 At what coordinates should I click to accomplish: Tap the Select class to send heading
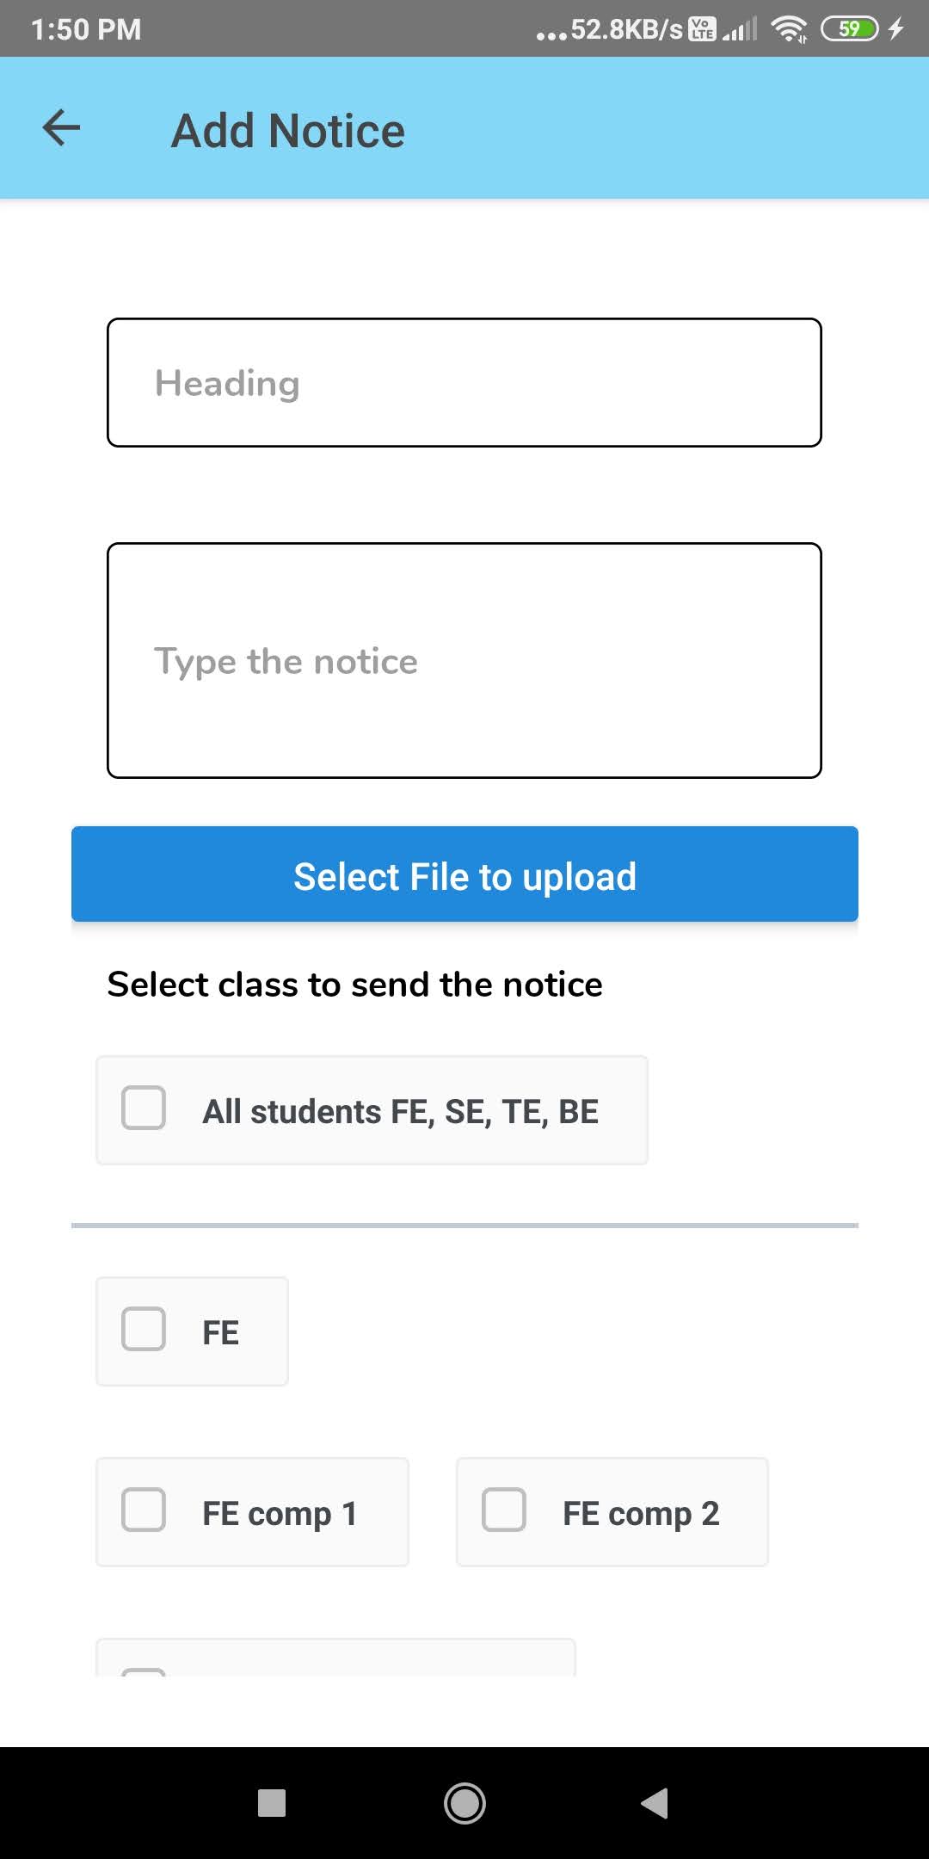[354, 984]
